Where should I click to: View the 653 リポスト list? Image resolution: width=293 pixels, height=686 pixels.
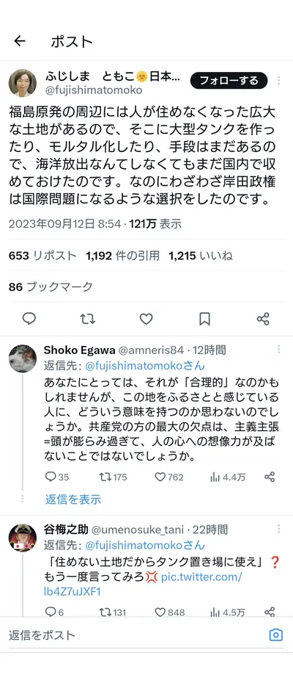[42, 256]
